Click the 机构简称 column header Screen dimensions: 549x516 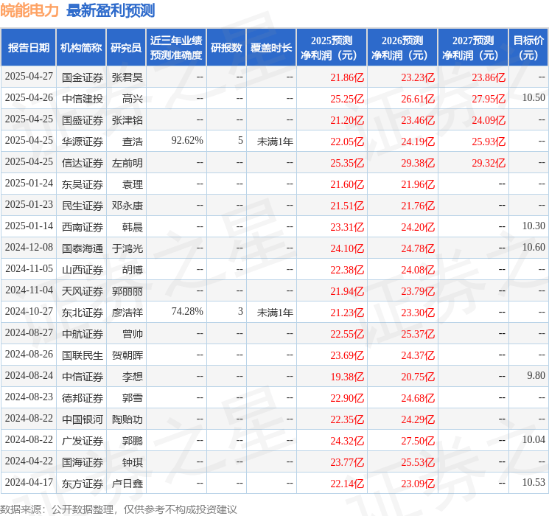[x=81, y=48]
